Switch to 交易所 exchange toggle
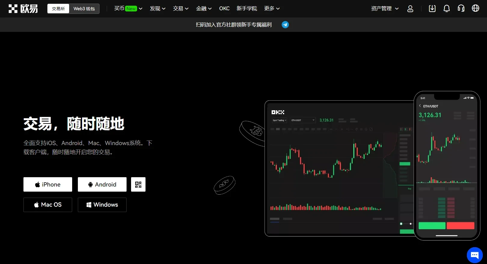 click(x=58, y=9)
